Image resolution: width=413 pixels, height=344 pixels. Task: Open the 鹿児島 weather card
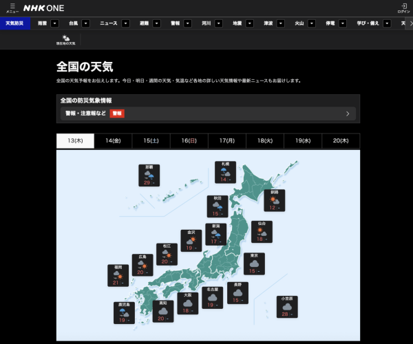[124, 312]
